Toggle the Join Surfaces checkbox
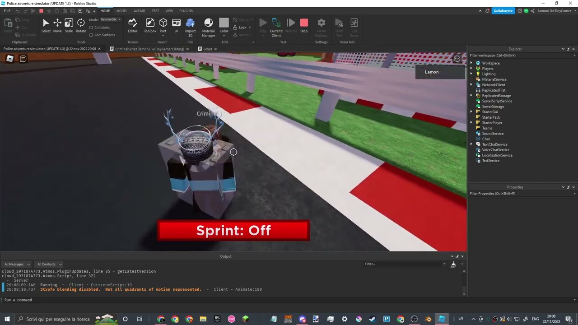This screenshot has width=578, height=325. (91, 35)
